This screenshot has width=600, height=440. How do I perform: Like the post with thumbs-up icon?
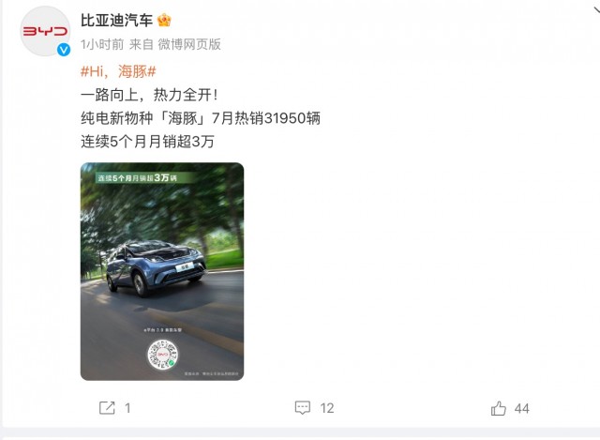pyautogui.click(x=498, y=408)
